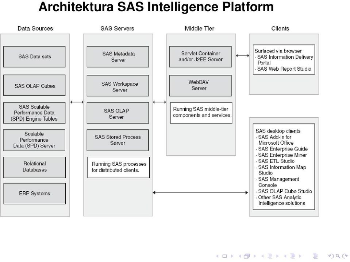Image resolution: width=350 pixels, height=262 pixels.
Task: Select the SAS Metadata Server box
Action: tap(118, 57)
